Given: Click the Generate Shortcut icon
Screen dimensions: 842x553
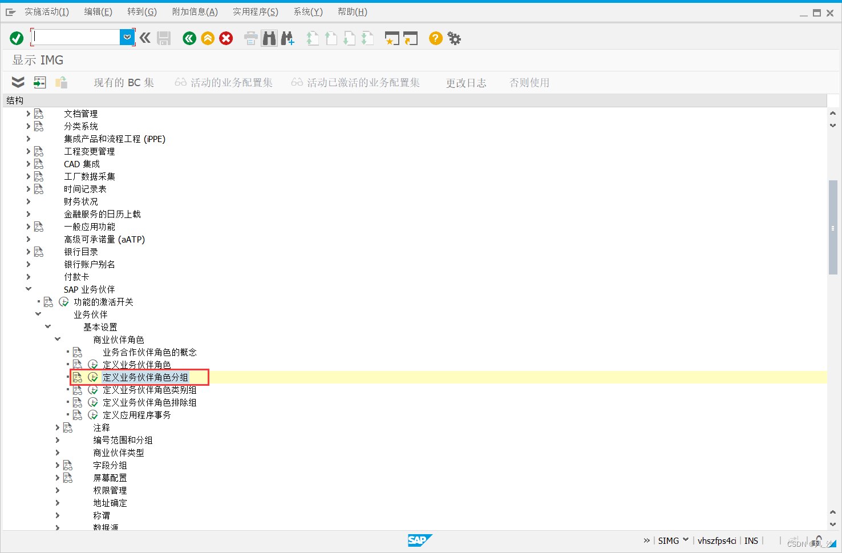Looking at the screenshot, I should (x=411, y=38).
